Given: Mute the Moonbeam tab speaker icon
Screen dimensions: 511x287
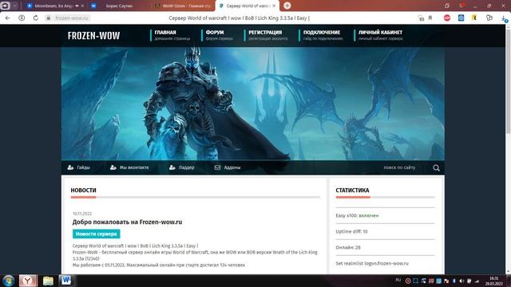Looking at the screenshot, I should 77,6.
